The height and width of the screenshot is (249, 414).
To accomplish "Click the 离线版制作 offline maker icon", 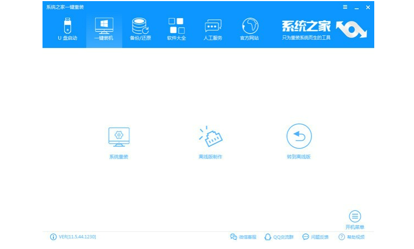I will [x=210, y=137].
